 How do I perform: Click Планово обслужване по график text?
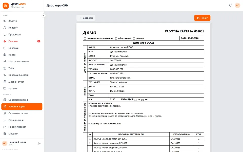105,106
